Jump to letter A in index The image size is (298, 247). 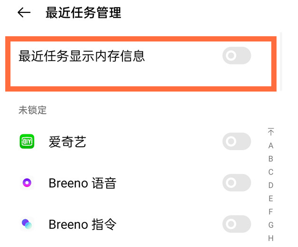tap(271, 145)
